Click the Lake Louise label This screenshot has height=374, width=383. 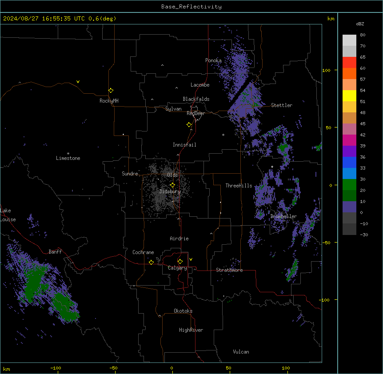tap(8, 215)
